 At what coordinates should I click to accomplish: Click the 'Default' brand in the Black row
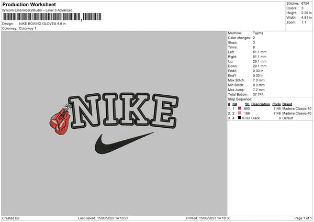tap(288, 118)
